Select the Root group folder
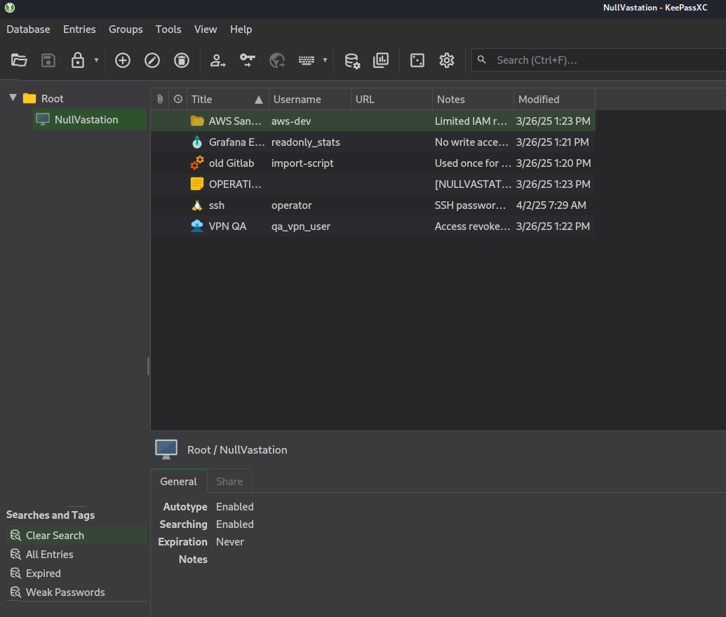This screenshot has width=726, height=617. point(29,98)
